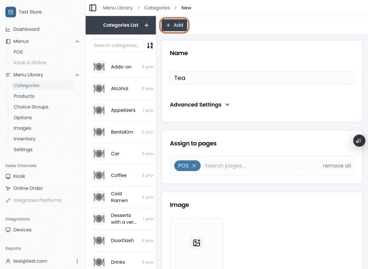Click the Dashboard chart icon

[8, 29]
